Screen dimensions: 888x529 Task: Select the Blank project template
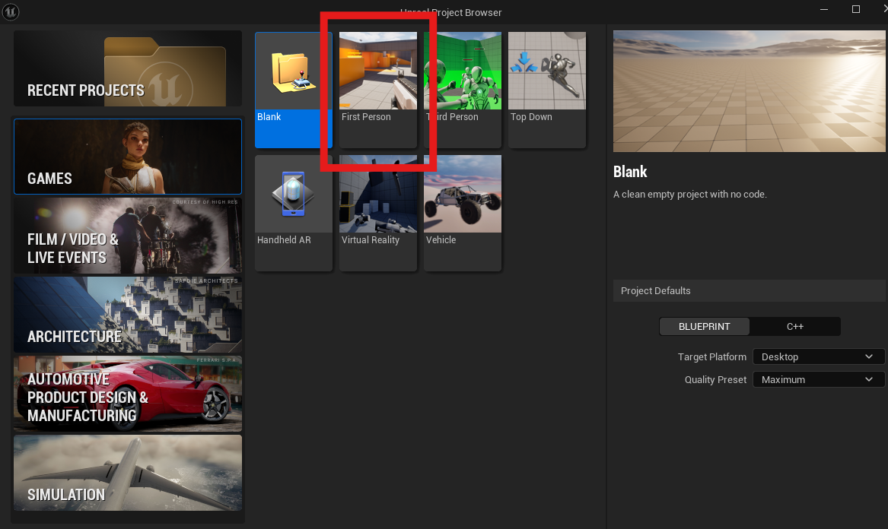[293, 89]
